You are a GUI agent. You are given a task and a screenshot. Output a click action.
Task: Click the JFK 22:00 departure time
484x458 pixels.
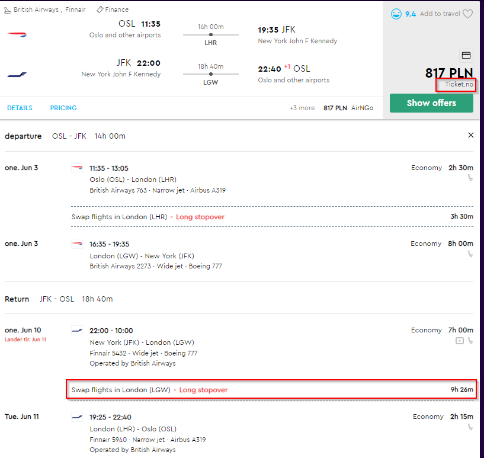[x=139, y=63]
